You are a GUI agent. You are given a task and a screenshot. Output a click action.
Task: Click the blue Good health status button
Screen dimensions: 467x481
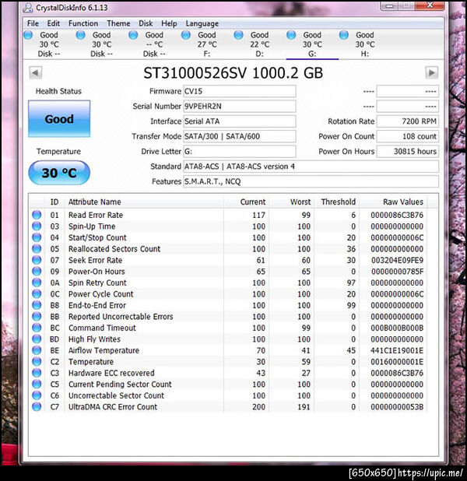coord(59,119)
